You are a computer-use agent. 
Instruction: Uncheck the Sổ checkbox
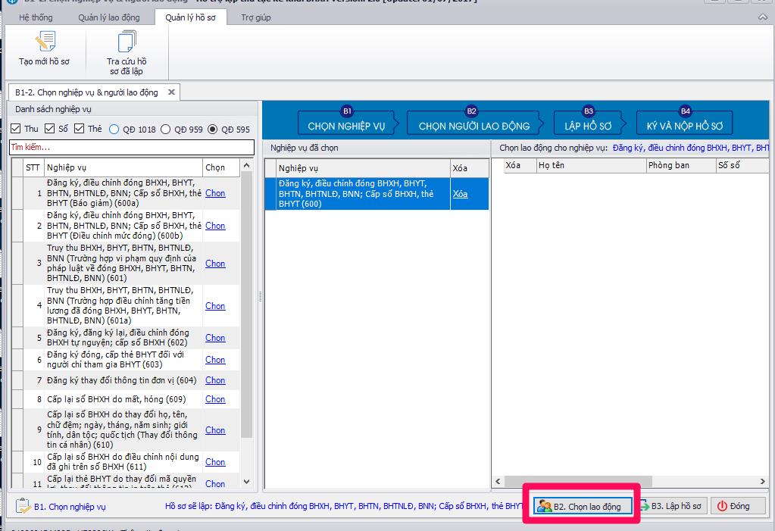[x=50, y=129]
